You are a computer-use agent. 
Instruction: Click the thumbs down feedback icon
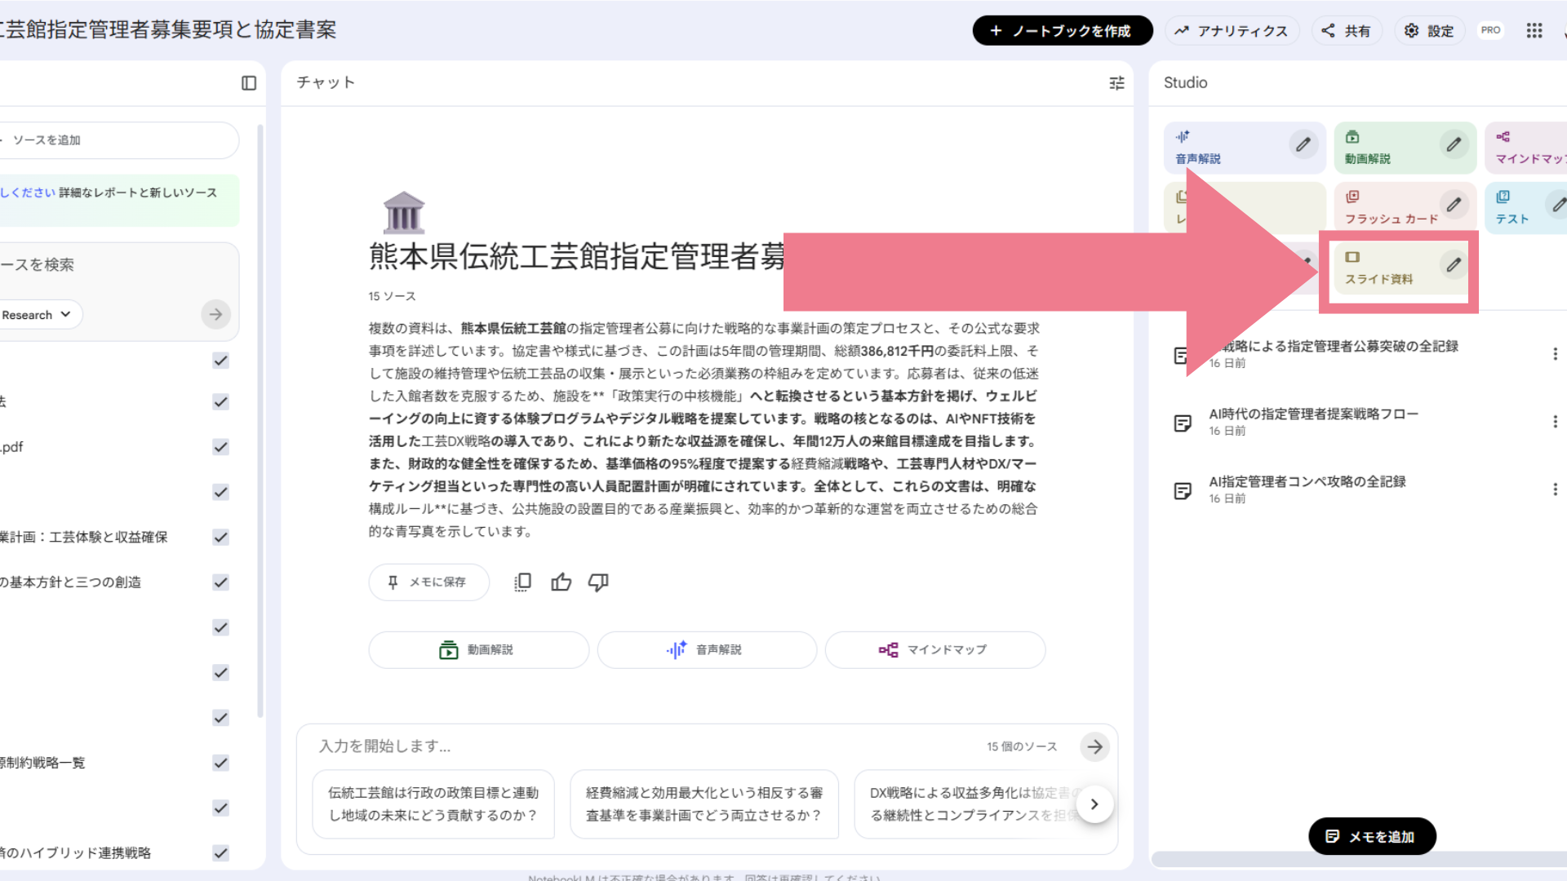coord(598,582)
